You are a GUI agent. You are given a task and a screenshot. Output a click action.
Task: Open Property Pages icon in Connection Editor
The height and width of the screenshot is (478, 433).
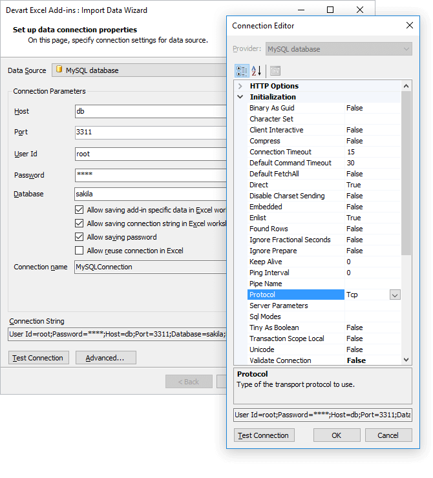point(275,71)
